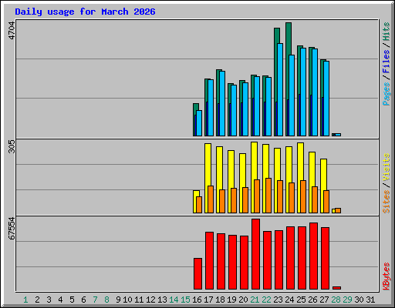Click the 4704 axis label

click(x=12, y=30)
